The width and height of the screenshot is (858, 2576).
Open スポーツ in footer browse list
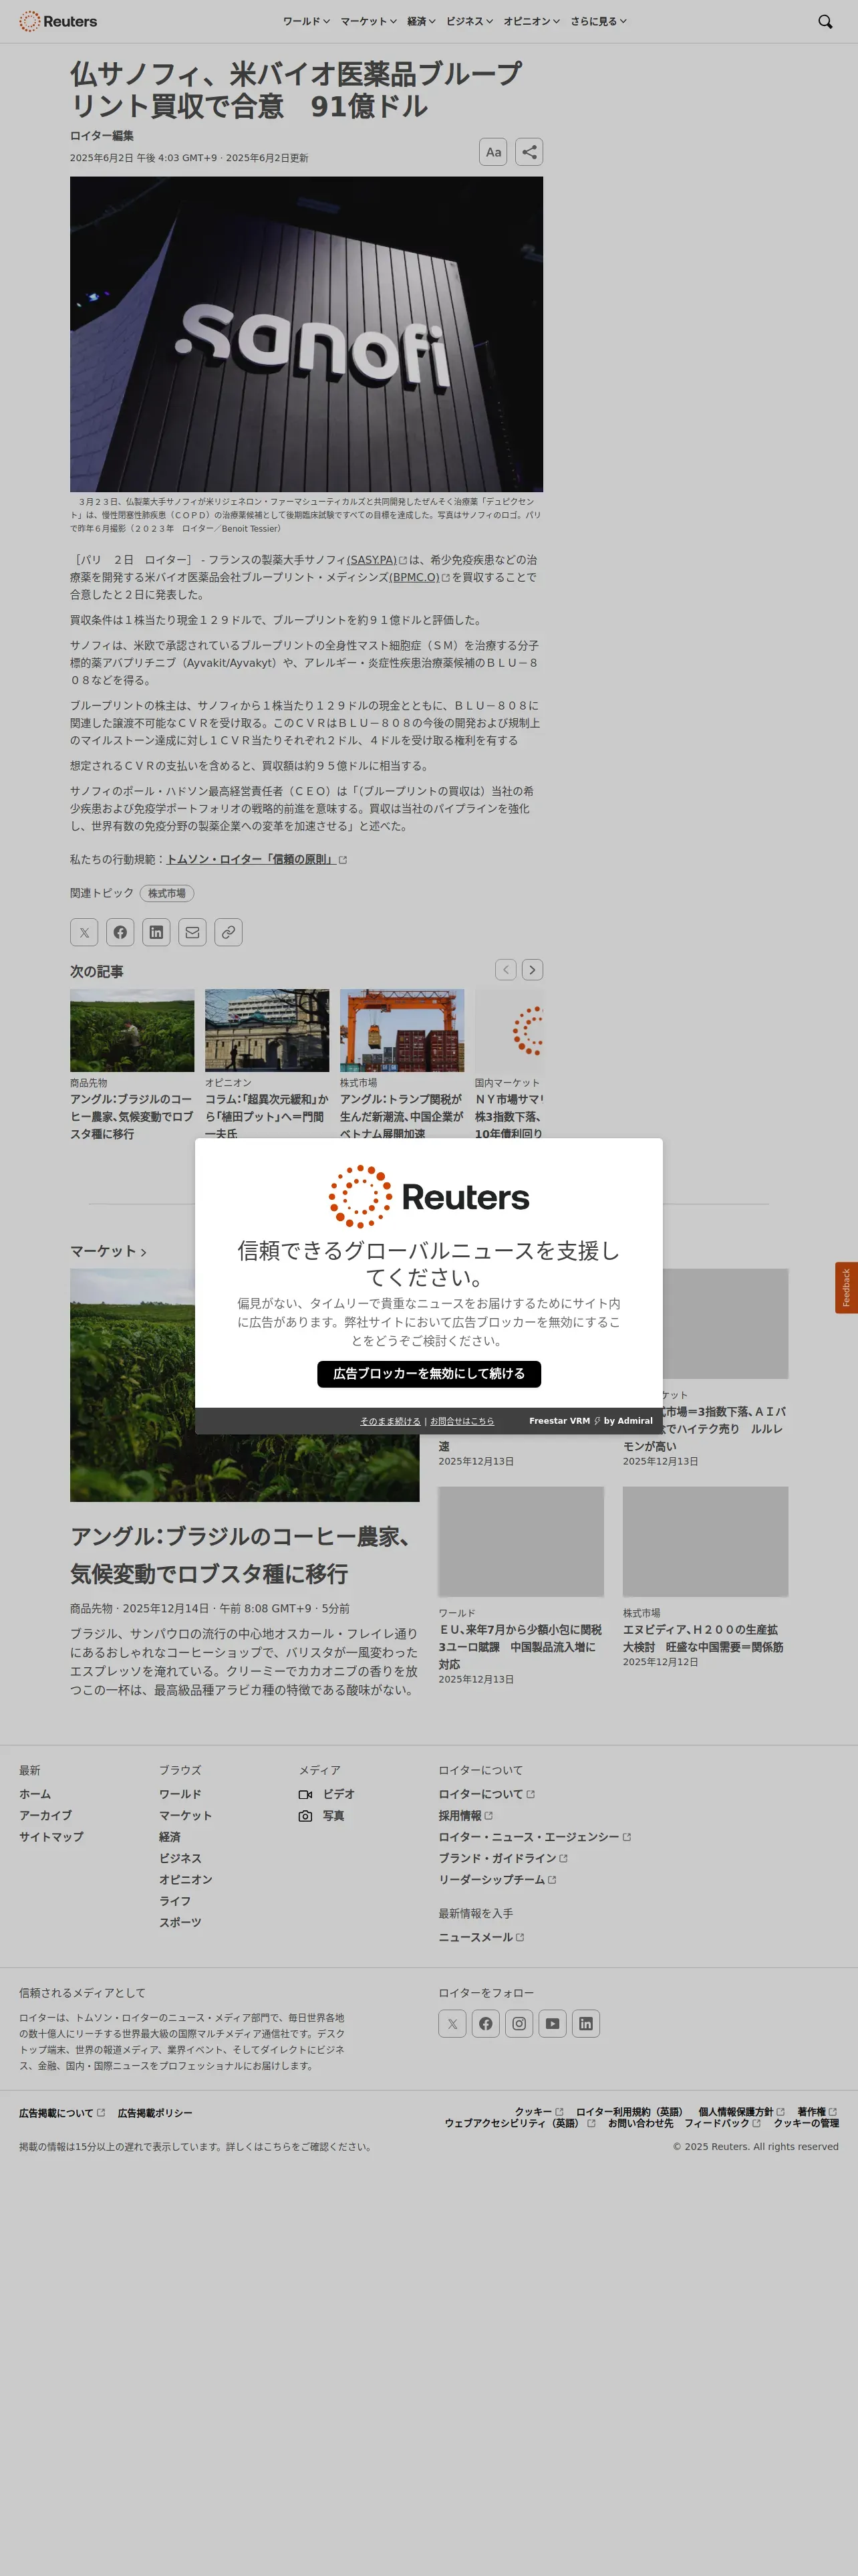[x=180, y=1922]
